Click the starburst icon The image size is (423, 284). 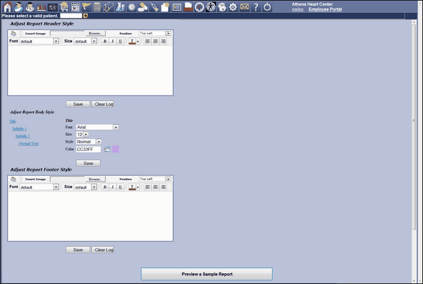132,7
